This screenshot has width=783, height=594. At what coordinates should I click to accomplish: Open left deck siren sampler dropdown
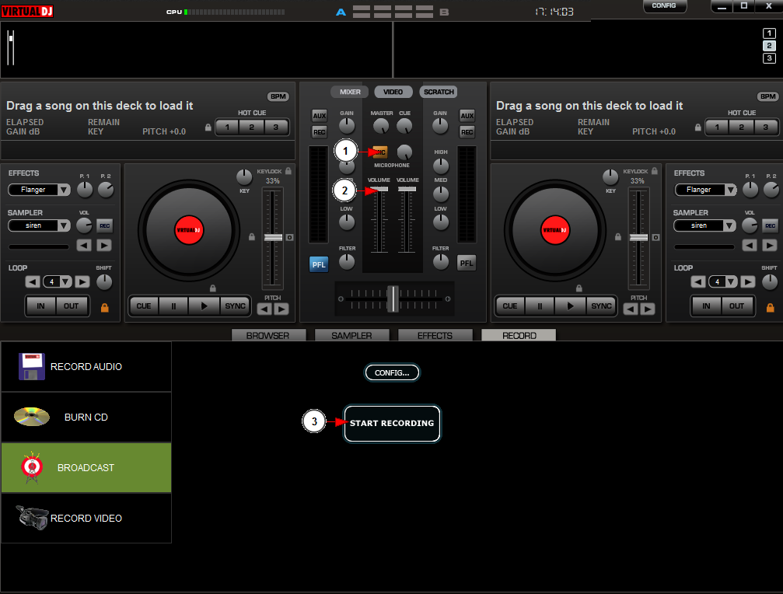40,225
